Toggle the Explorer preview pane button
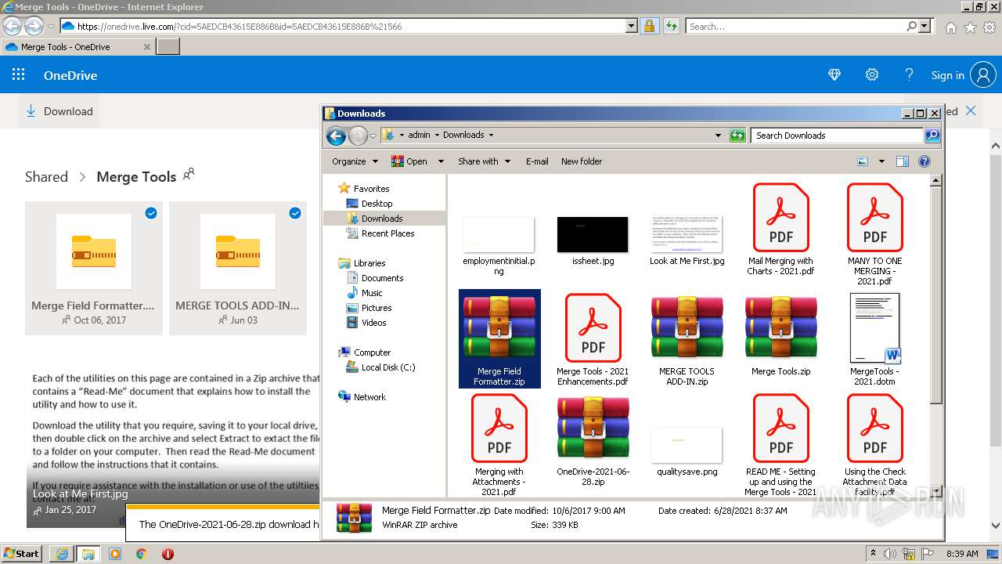This screenshot has height=564, width=1002. [902, 161]
